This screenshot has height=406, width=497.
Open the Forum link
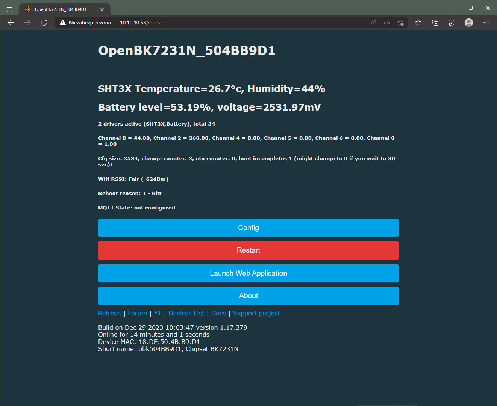point(137,313)
